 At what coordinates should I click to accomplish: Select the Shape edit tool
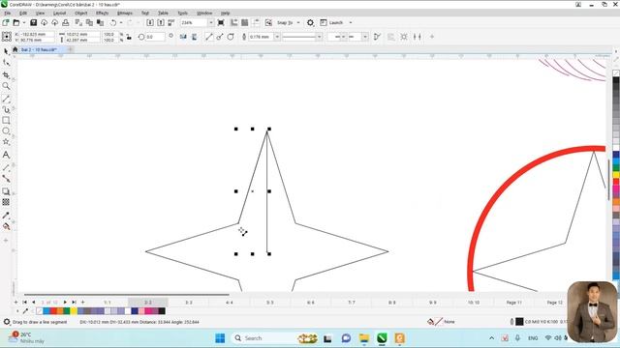click(x=6, y=63)
